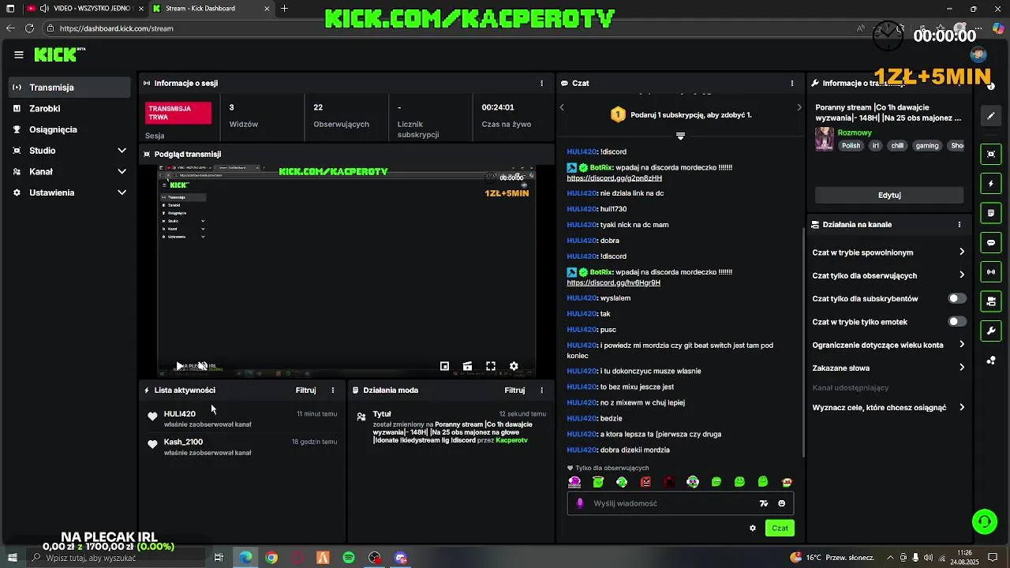This screenshot has width=1010, height=568.
Task: Open Osiągnięcia in the sidebar
Action: coord(69,129)
